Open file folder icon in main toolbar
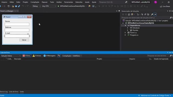Image resolution: width=173 pixels, height=97 pixels. [13, 6]
